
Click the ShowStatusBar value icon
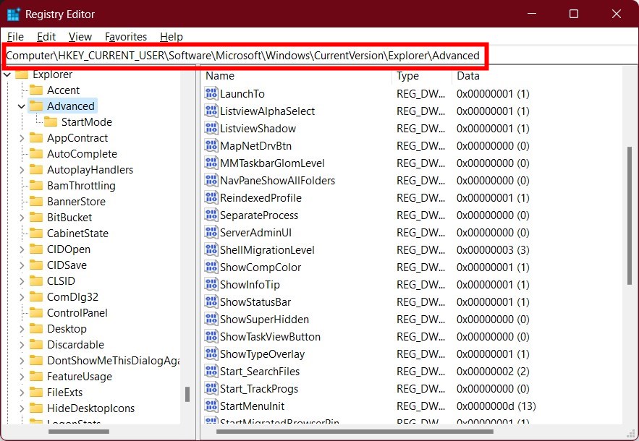click(x=211, y=301)
